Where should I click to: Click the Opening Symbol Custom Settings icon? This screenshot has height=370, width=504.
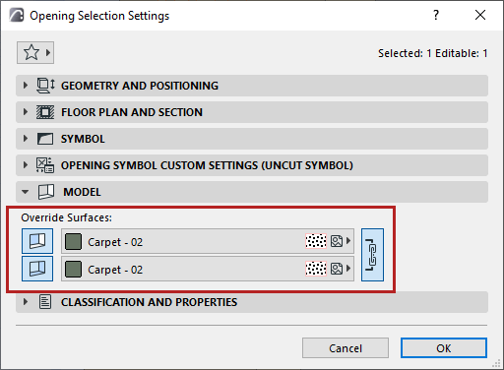click(45, 165)
